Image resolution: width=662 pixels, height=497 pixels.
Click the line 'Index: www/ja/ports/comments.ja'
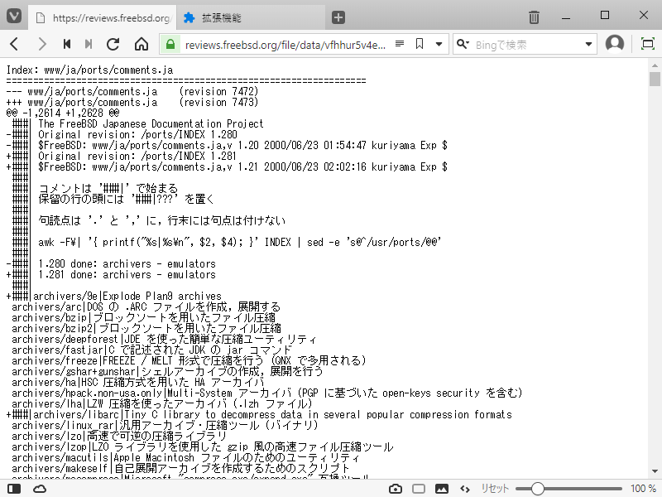pyautogui.click(x=90, y=70)
